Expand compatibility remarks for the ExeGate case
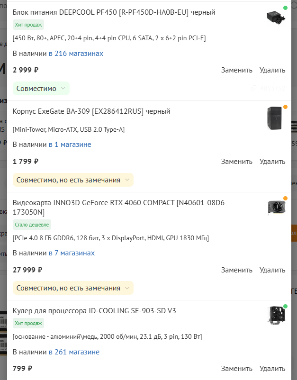The image size is (297, 380). (x=73, y=180)
